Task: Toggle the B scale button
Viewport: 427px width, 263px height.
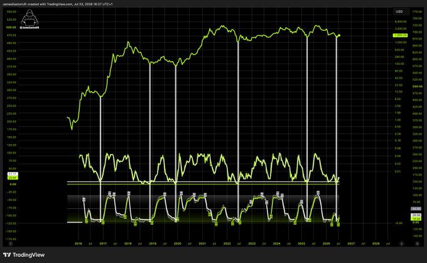Action: tap(417, 243)
